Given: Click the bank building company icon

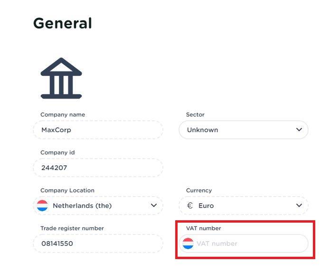Looking at the screenshot, I should (x=61, y=78).
